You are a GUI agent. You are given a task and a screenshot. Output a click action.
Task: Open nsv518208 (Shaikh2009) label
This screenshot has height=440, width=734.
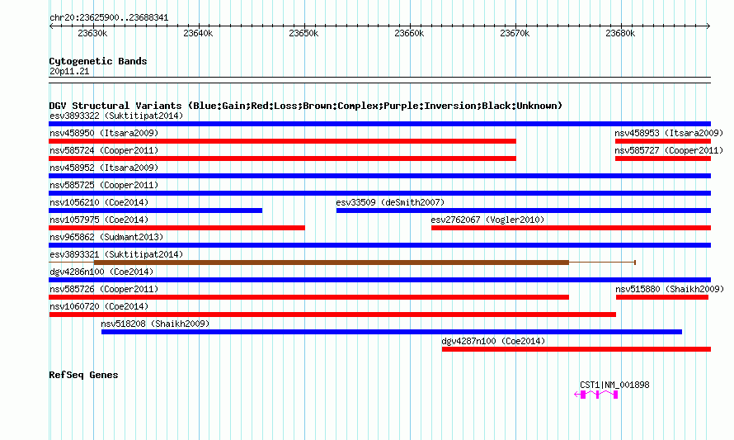pos(155,324)
